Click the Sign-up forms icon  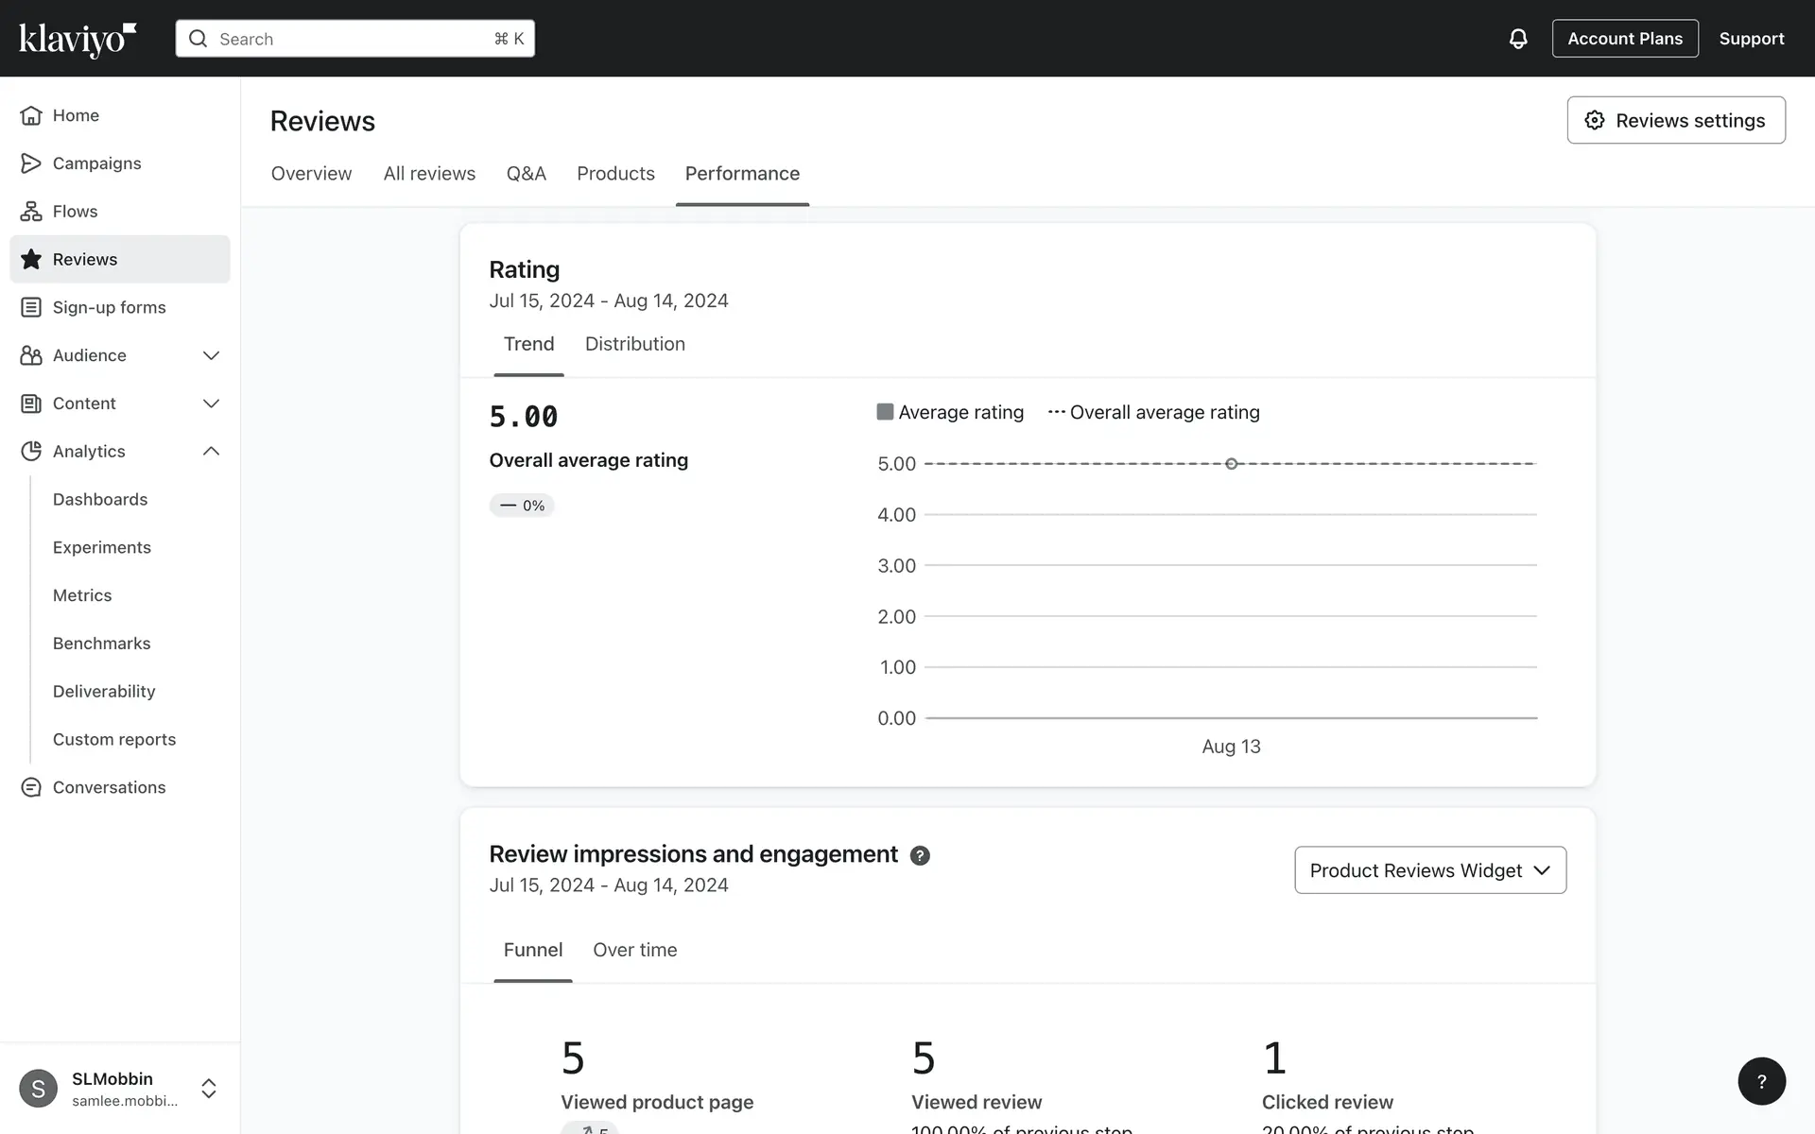point(31,307)
